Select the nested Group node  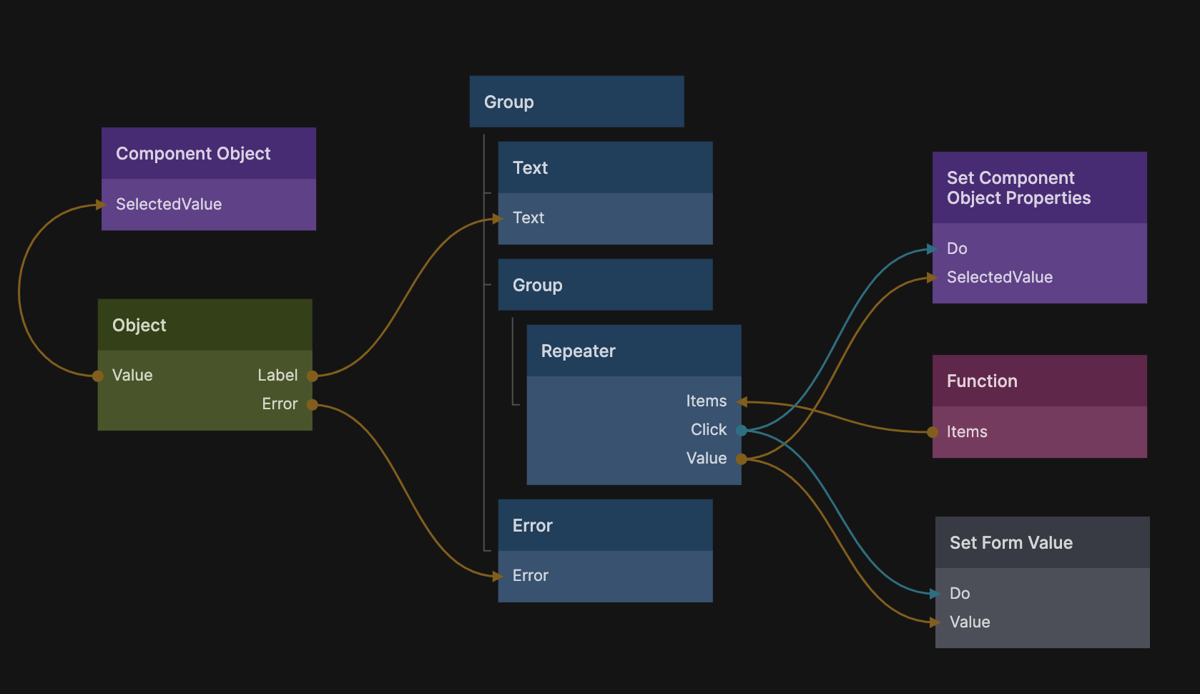coord(604,285)
